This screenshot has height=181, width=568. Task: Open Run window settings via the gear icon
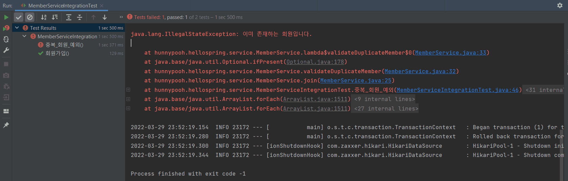pyautogui.click(x=560, y=5)
